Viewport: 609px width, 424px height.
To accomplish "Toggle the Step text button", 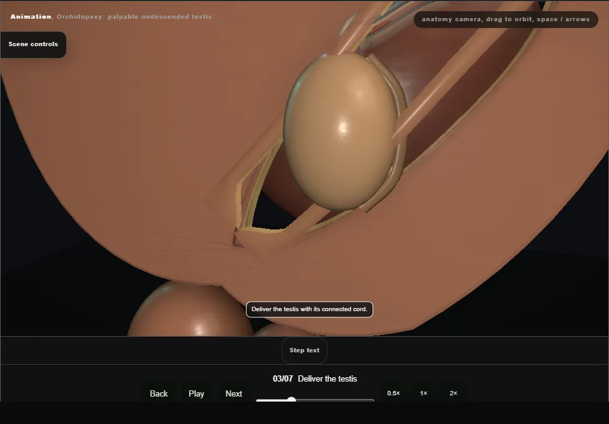I will click(304, 350).
